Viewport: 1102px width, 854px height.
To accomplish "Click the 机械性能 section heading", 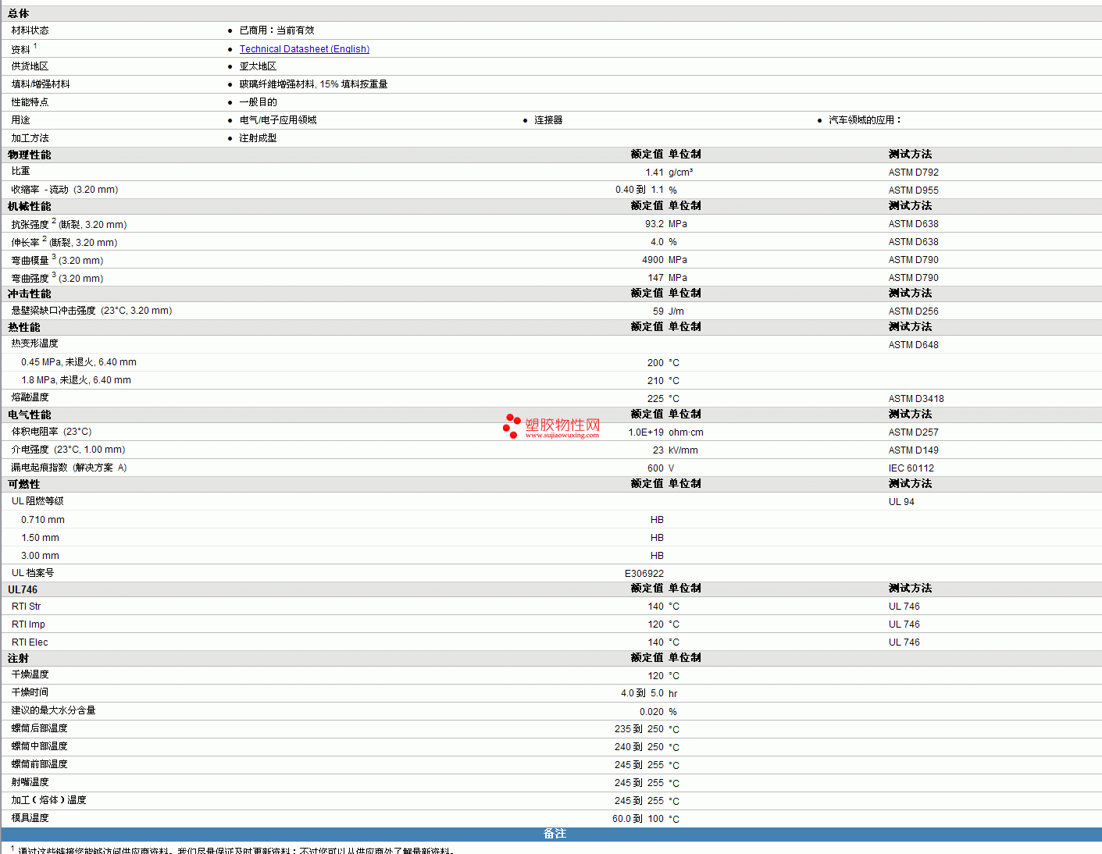I will (30, 206).
